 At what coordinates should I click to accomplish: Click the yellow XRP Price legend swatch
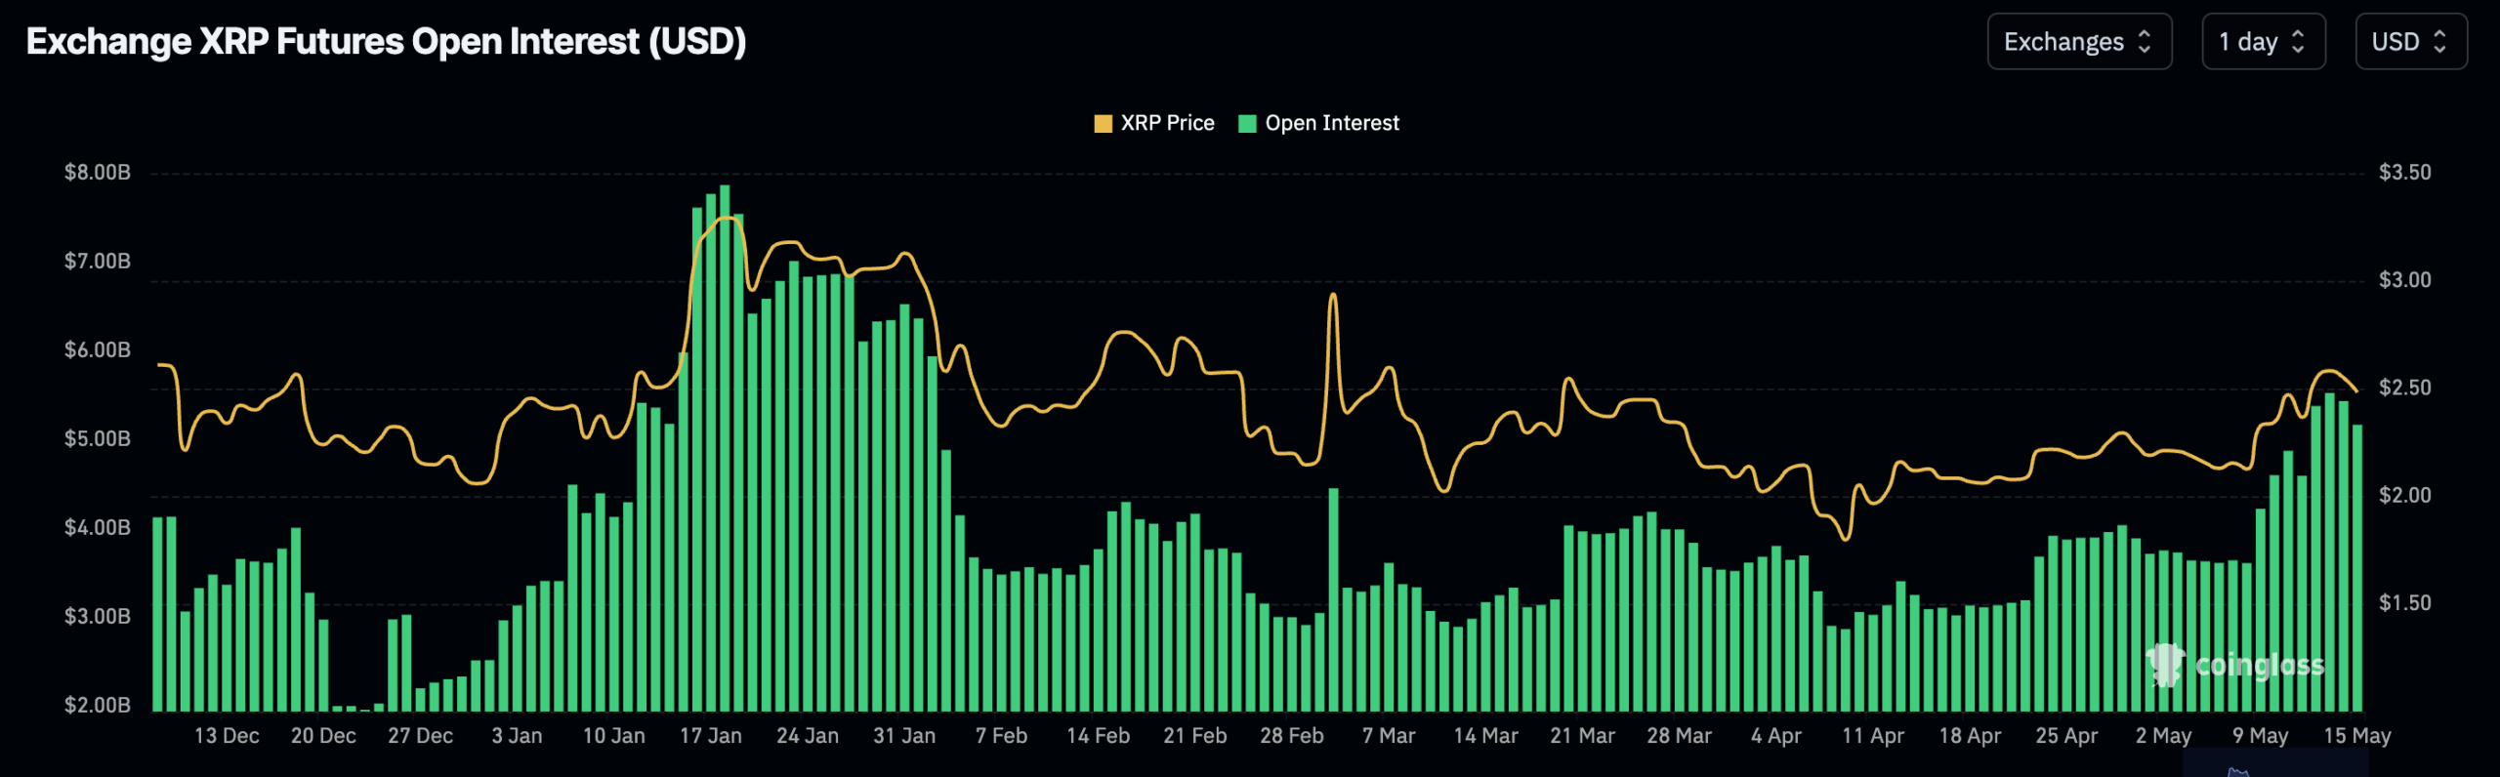[1104, 124]
